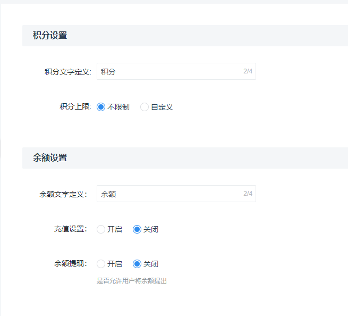This screenshot has width=348, height=316.
Task: Select 关闭 radio for 余额提现
Action: click(x=137, y=264)
